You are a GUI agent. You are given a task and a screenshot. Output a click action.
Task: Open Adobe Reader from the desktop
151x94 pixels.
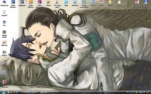(4, 84)
